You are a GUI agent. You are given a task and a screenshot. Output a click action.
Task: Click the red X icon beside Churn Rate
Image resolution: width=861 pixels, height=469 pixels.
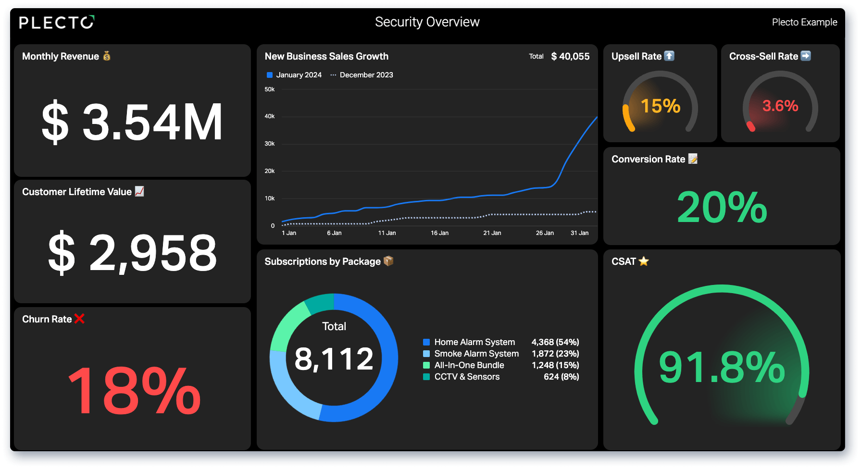tap(79, 319)
